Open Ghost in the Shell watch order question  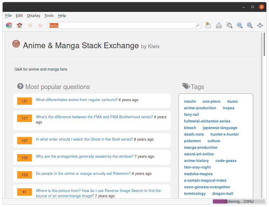click(84, 139)
